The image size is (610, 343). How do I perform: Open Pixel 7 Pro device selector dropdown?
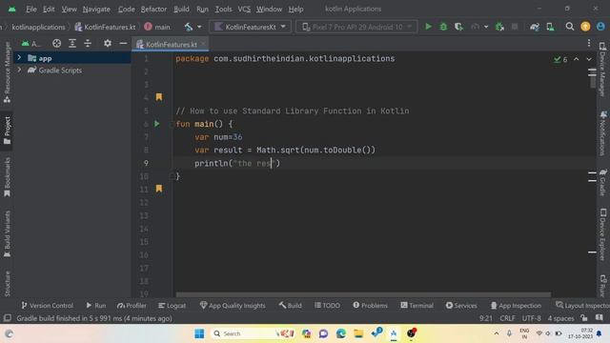click(x=356, y=27)
